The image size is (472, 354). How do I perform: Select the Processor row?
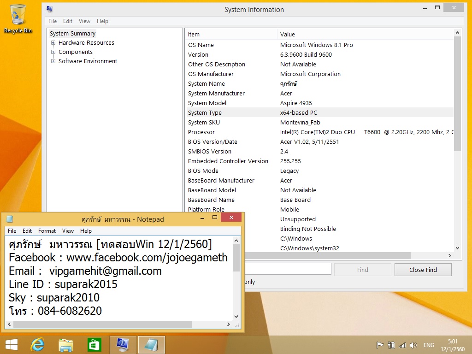(x=320, y=132)
